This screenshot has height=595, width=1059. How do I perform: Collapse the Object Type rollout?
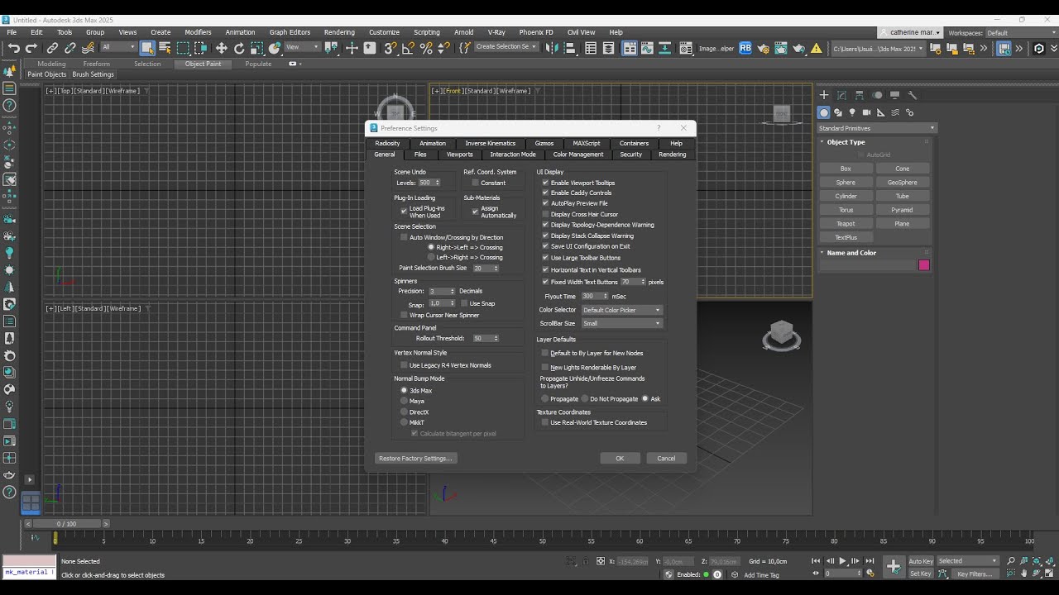click(x=846, y=142)
